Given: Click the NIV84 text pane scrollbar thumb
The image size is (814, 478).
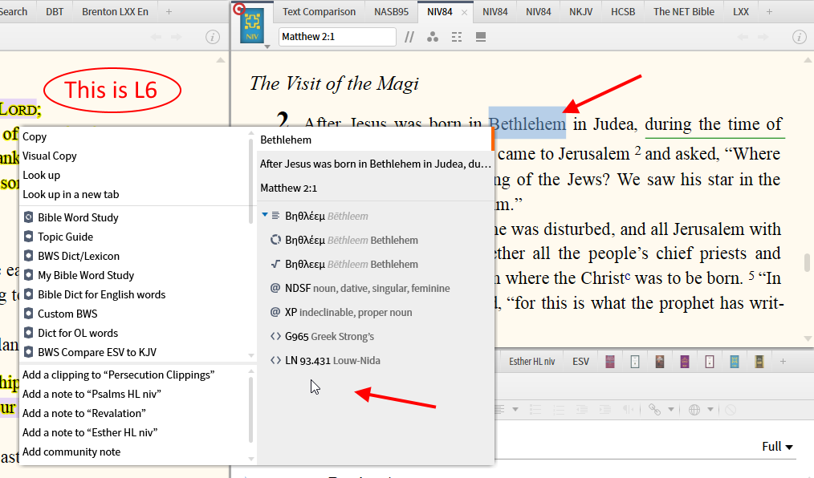Looking at the screenshot, I should click(808, 262).
